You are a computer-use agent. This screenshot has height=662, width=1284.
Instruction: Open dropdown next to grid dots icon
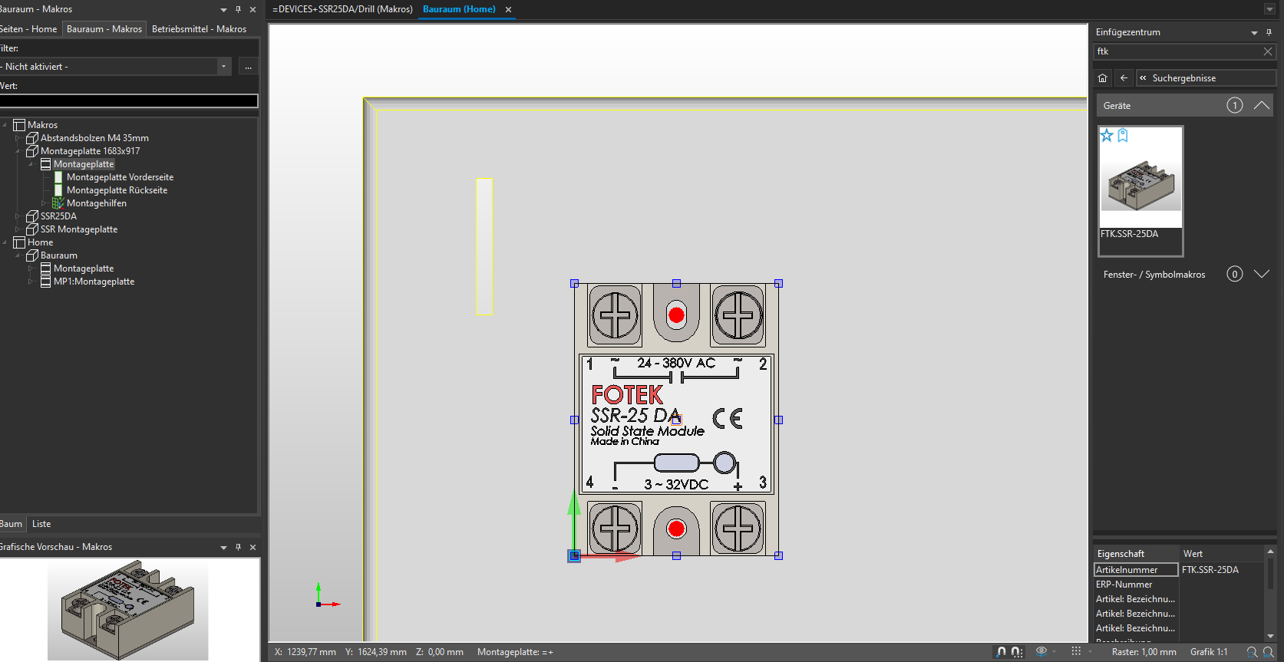click(x=1090, y=652)
